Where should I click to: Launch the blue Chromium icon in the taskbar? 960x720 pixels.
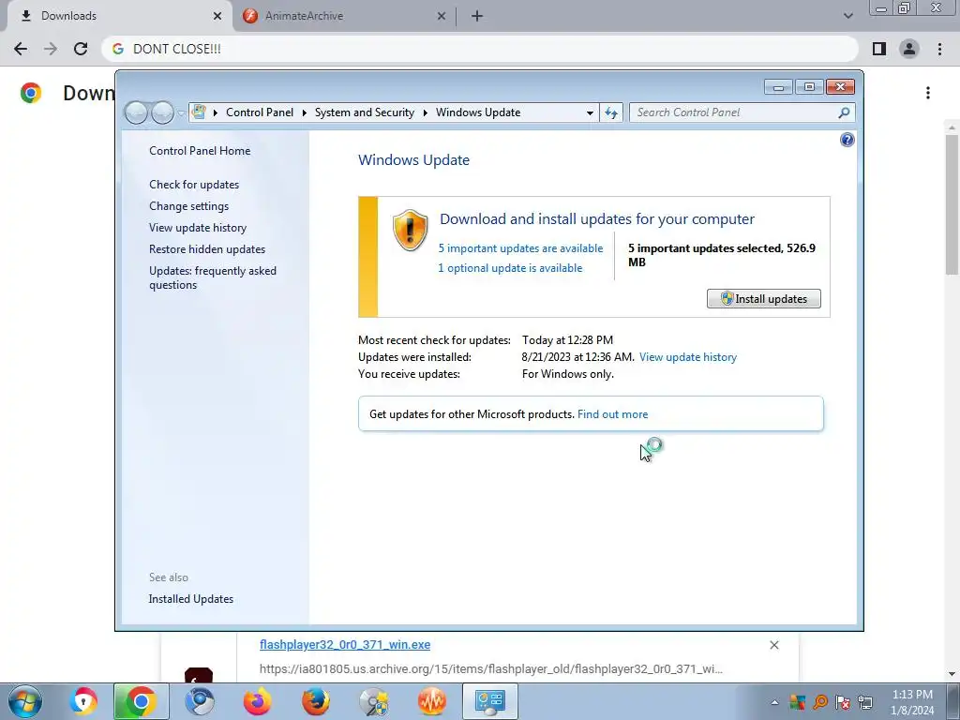click(200, 701)
